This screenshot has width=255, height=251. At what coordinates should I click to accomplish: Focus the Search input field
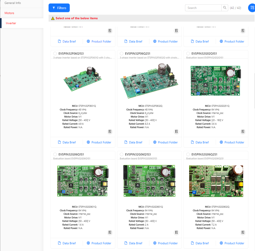[x=203, y=8]
